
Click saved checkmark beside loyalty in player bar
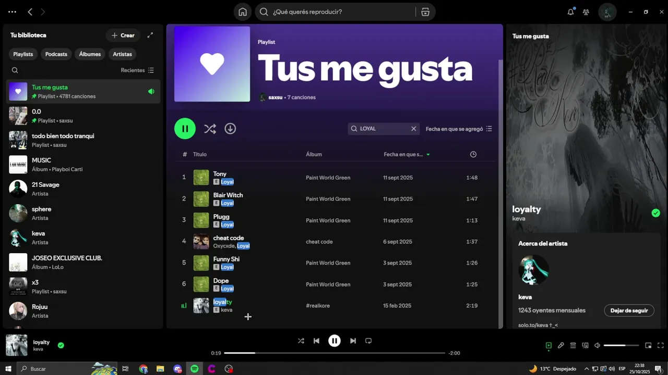point(61,345)
